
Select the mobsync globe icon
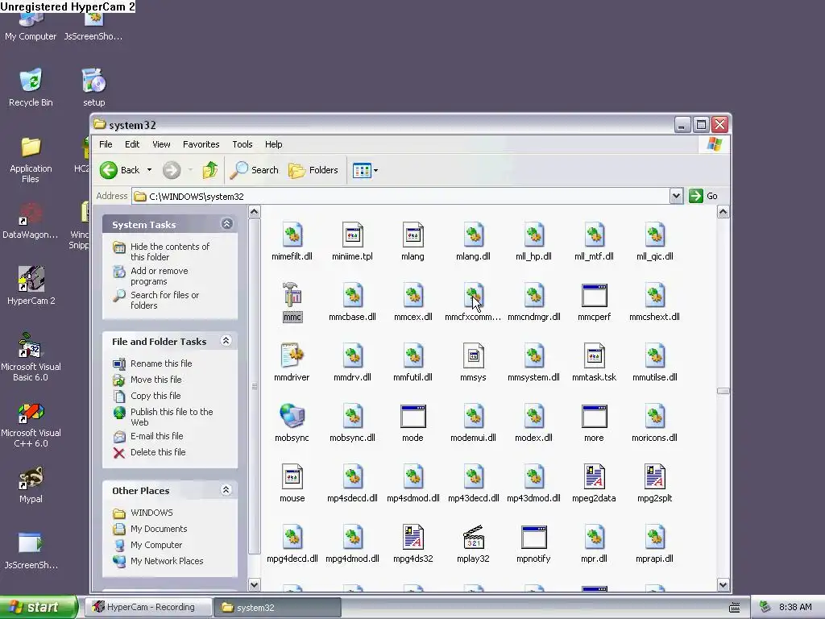point(292,417)
